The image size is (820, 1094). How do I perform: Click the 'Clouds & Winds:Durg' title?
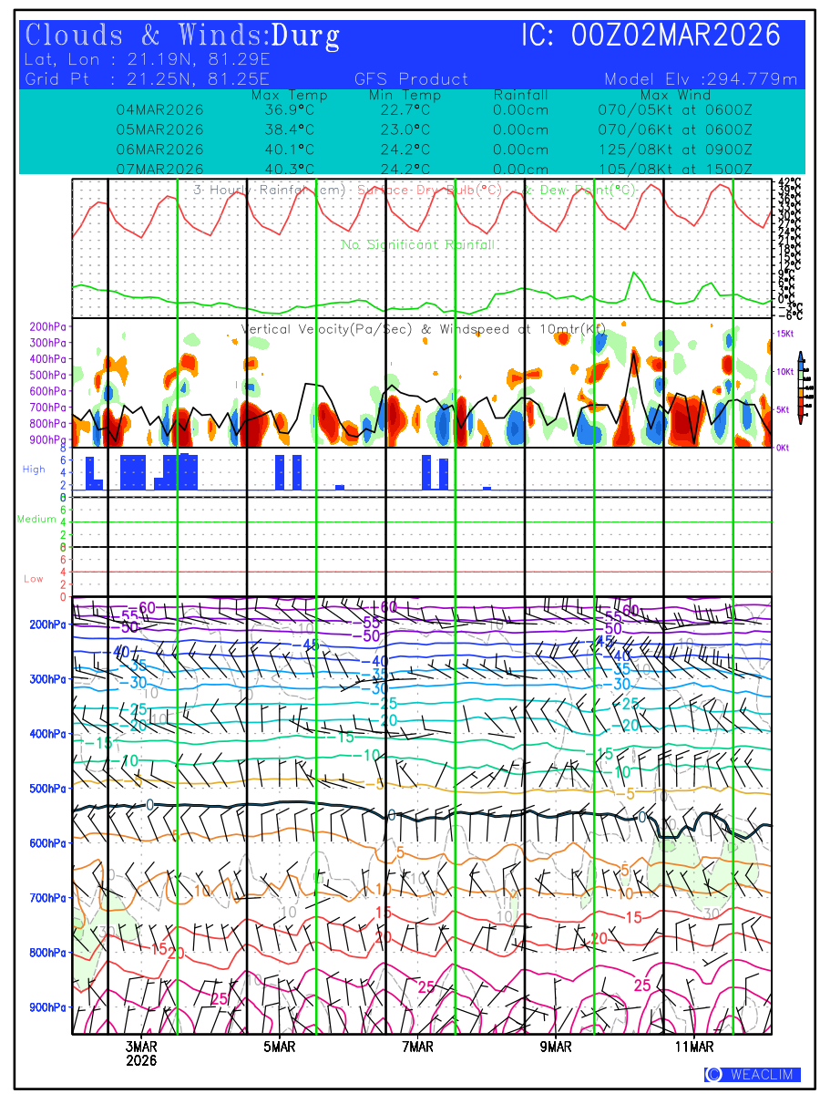coord(183,36)
